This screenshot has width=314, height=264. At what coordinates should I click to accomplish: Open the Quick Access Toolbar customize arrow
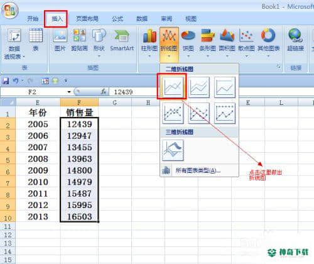tap(66, 80)
